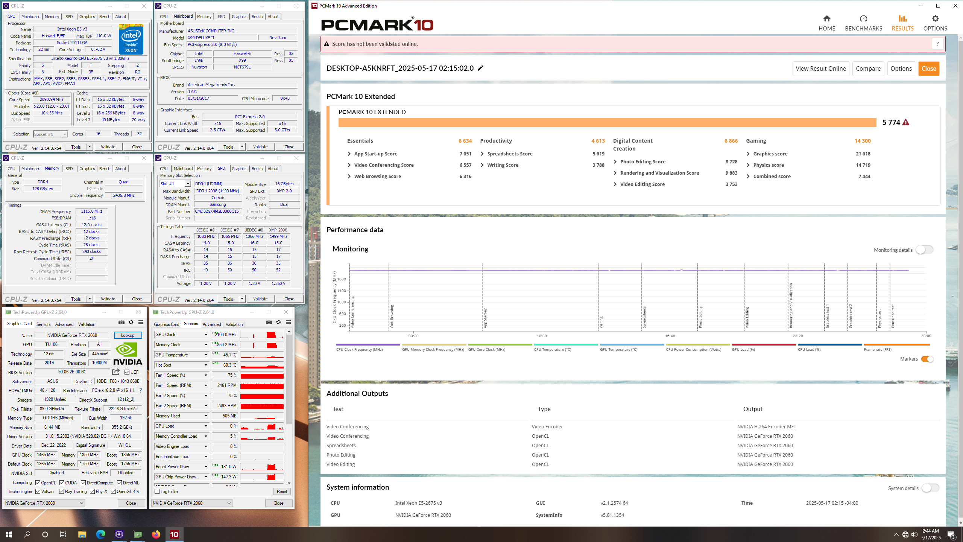Click the pencil icon to rename the result
Screen dimensions: 963x542
click(x=480, y=68)
